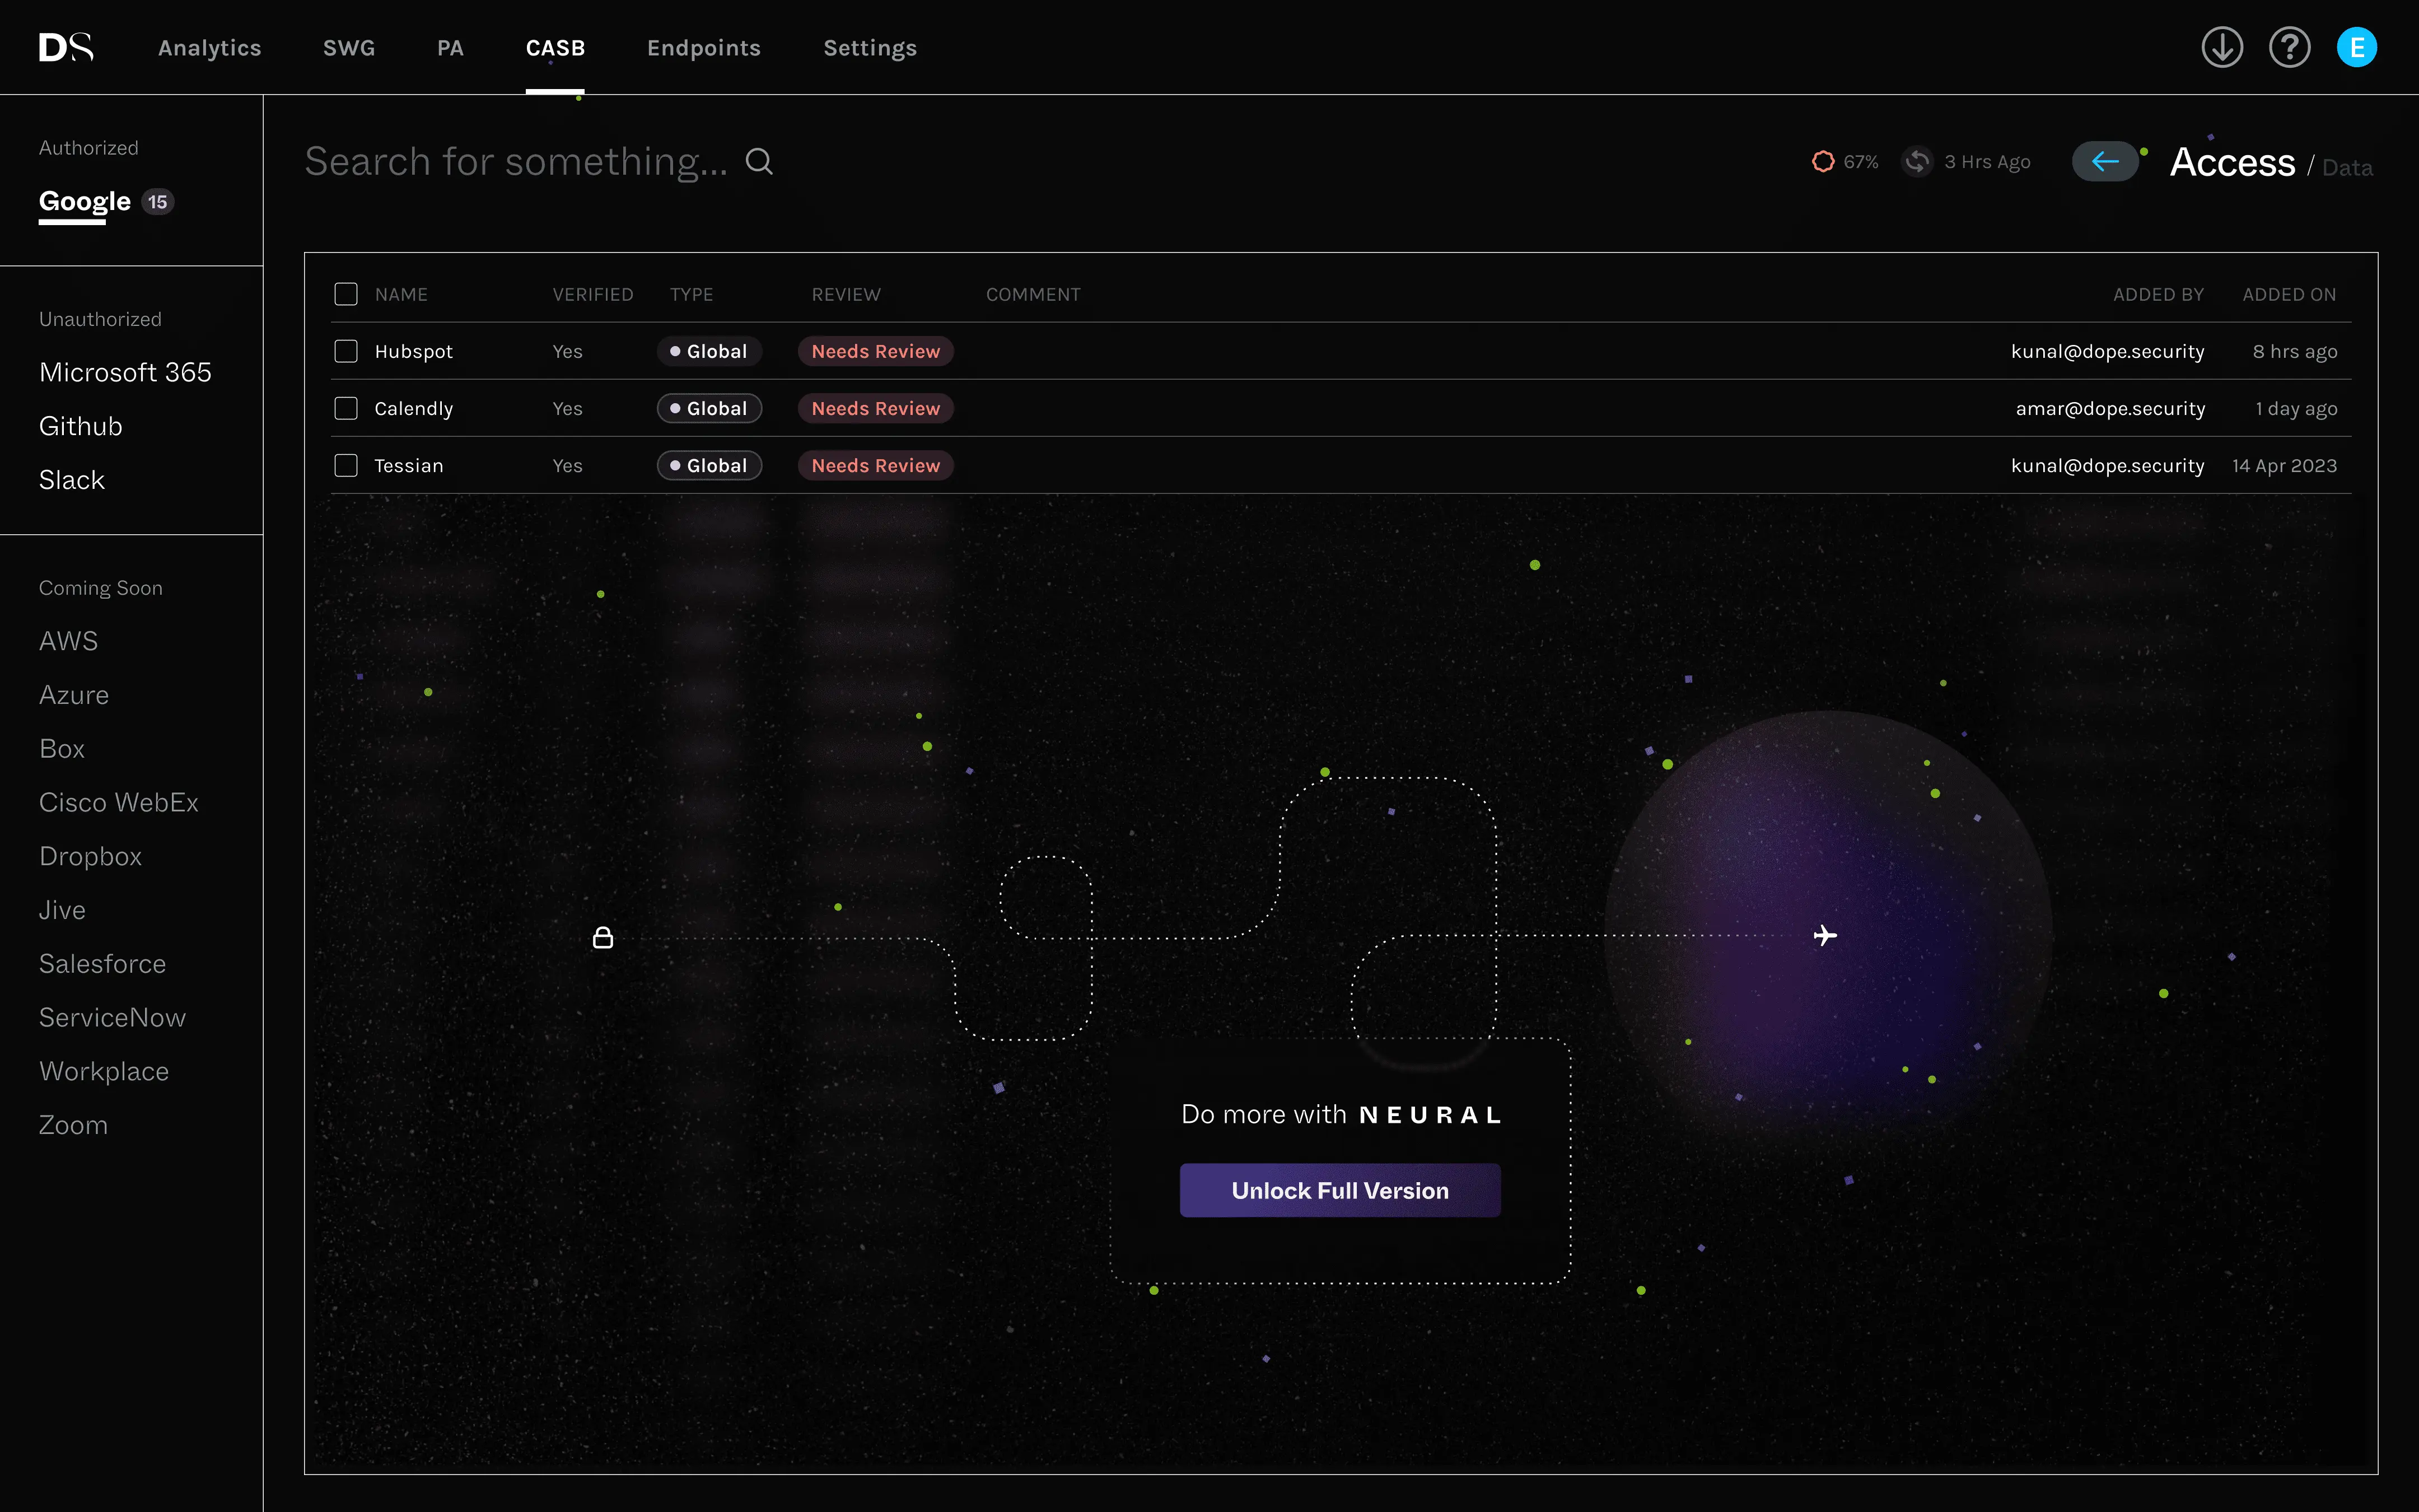Click Salesforce under Coming Soon
Screen dimensions: 2419x1512
(102, 964)
